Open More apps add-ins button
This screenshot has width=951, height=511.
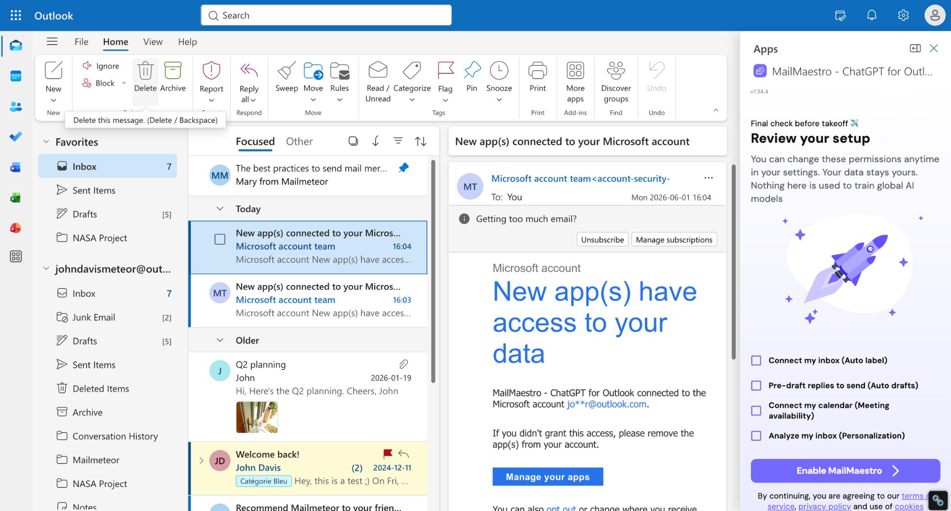click(x=575, y=82)
